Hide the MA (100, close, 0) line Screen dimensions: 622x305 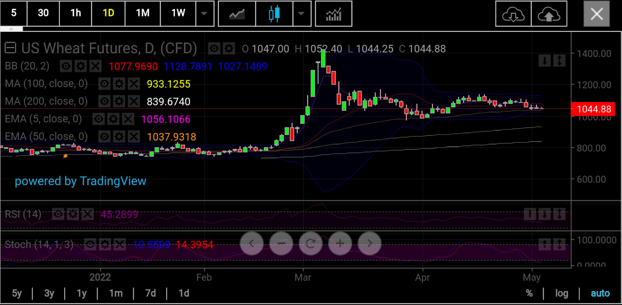click(104, 84)
